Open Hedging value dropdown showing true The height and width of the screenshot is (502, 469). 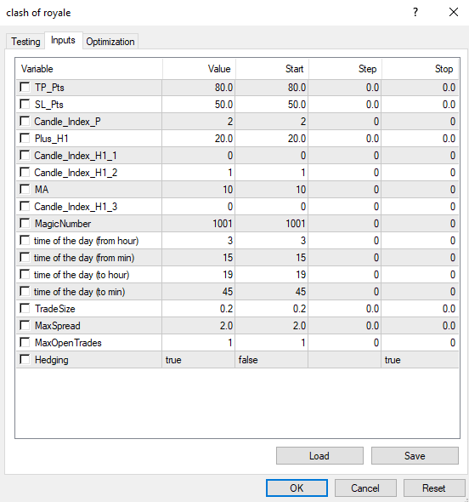pos(199,360)
